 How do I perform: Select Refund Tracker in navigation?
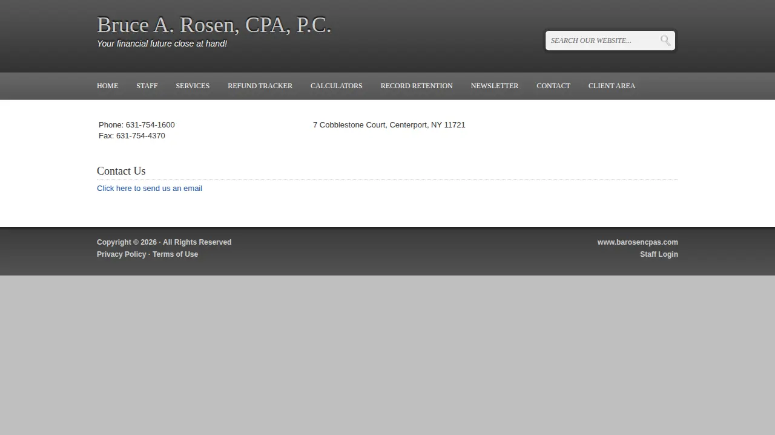[260, 86]
